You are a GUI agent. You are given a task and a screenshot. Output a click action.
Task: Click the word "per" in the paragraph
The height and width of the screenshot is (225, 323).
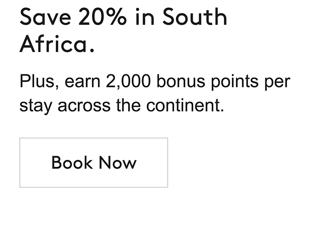(x=277, y=82)
